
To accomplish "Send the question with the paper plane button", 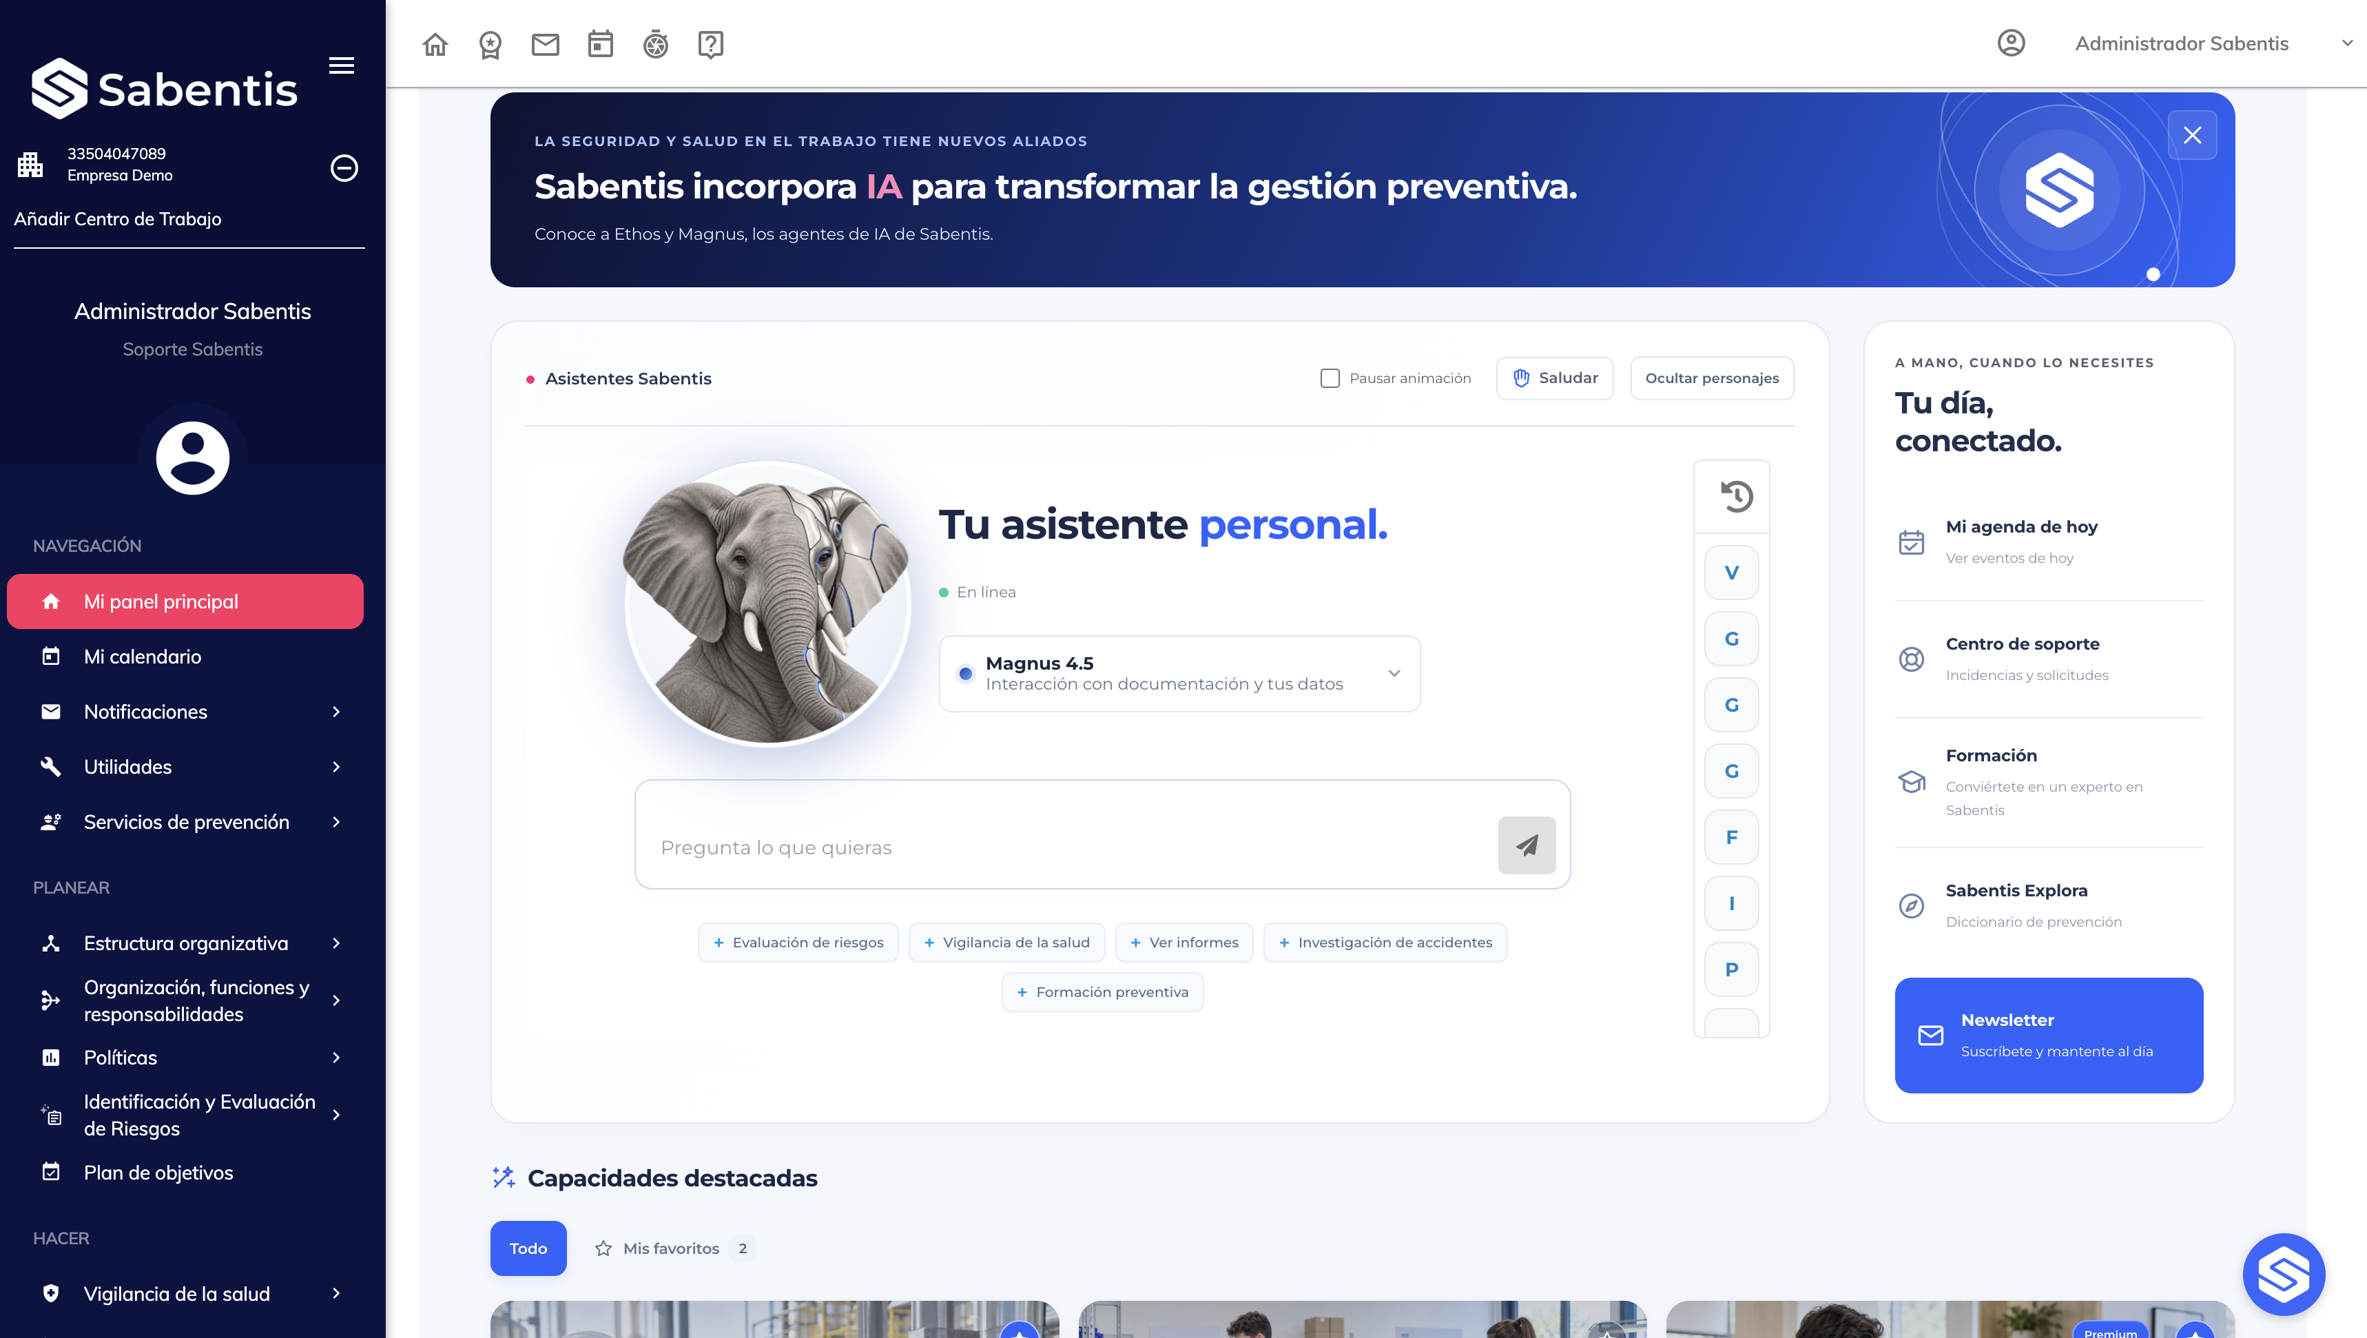I will pyautogui.click(x=1527, y=845).
